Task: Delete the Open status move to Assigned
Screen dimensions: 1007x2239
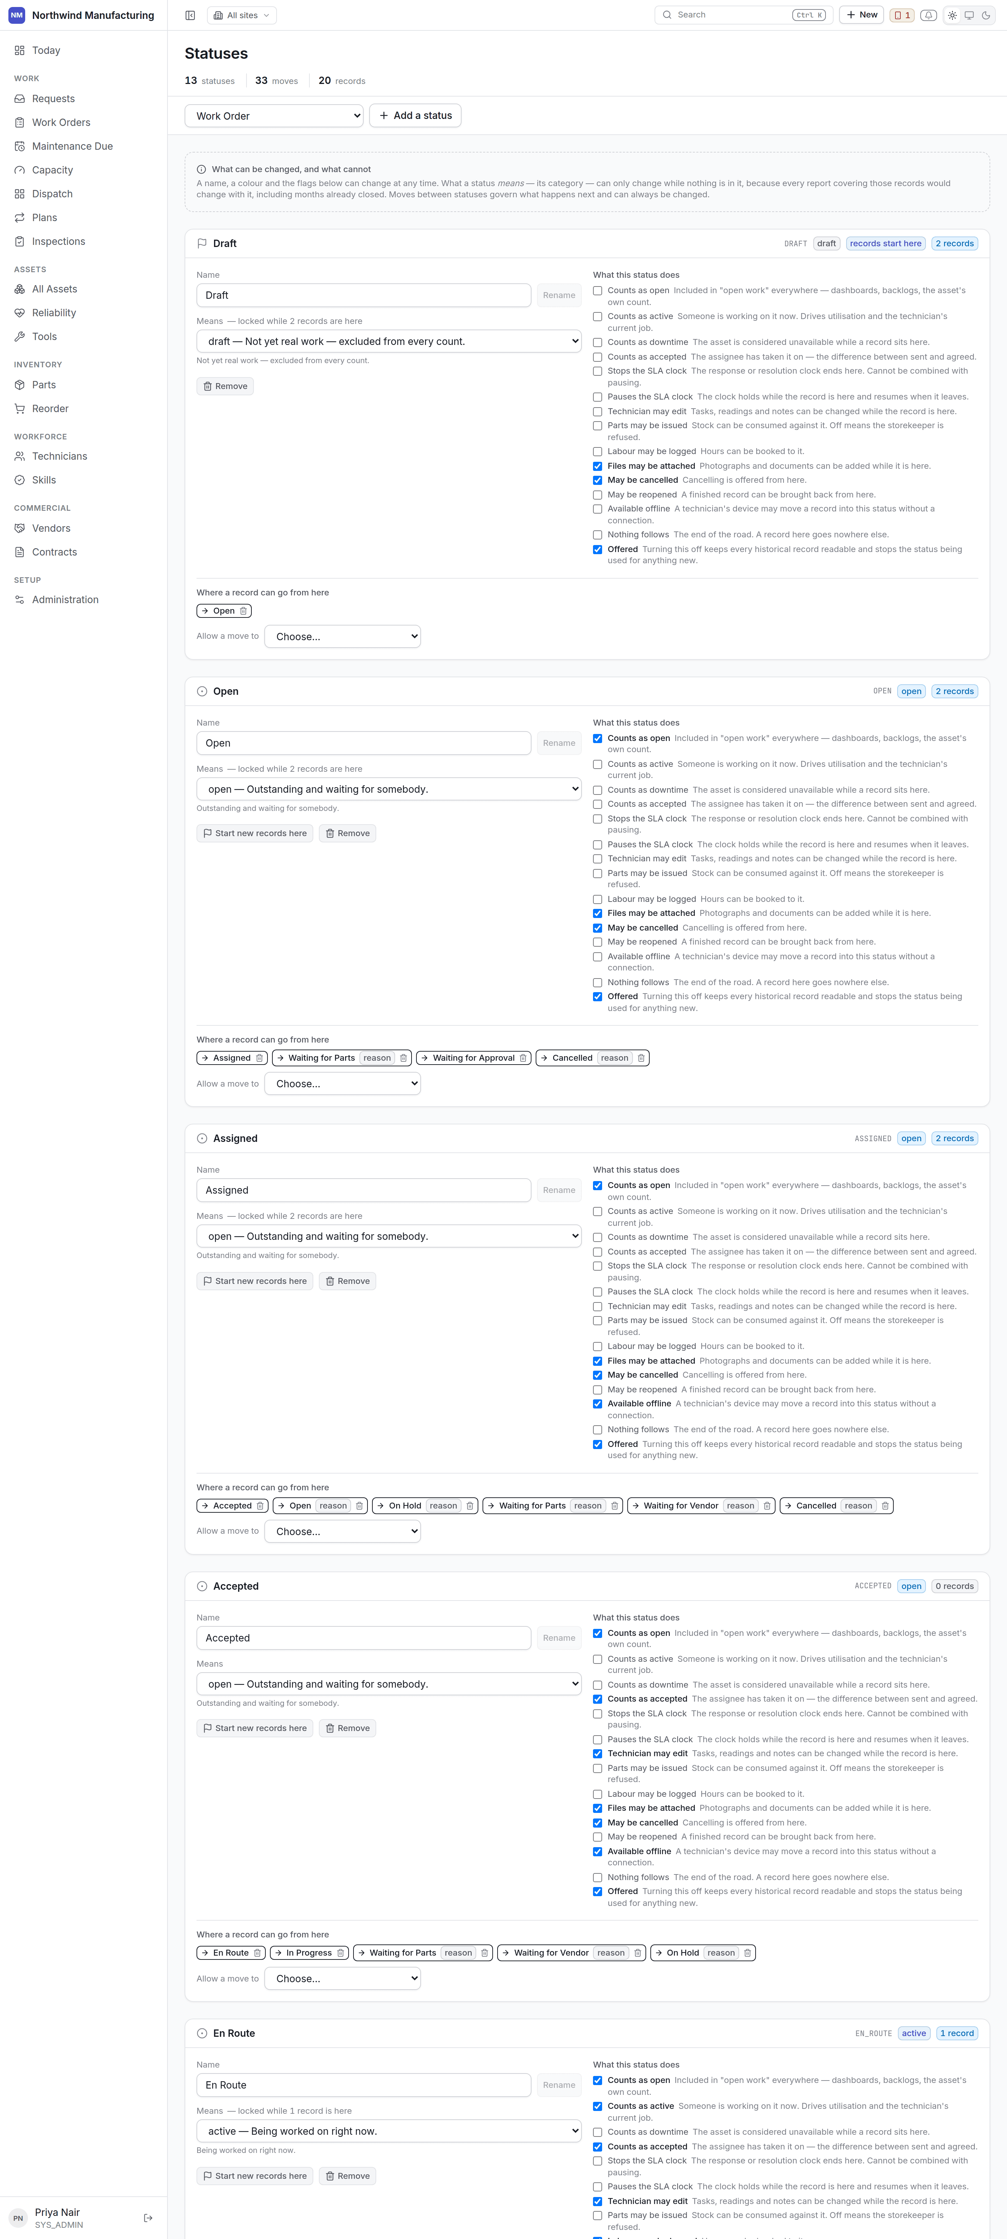Action: pyautogui.click(x=259, y=1058)
